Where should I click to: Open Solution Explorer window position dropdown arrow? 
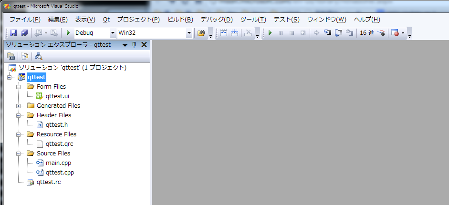click(125, 45)
